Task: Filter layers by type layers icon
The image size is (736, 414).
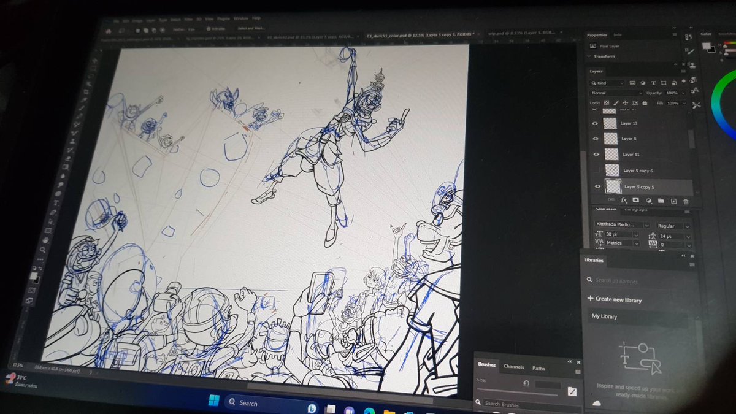Action: [x=653, y=83]
